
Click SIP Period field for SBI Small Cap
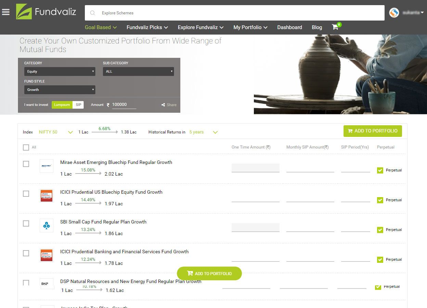pyautogui.click(x=355, y=228)
